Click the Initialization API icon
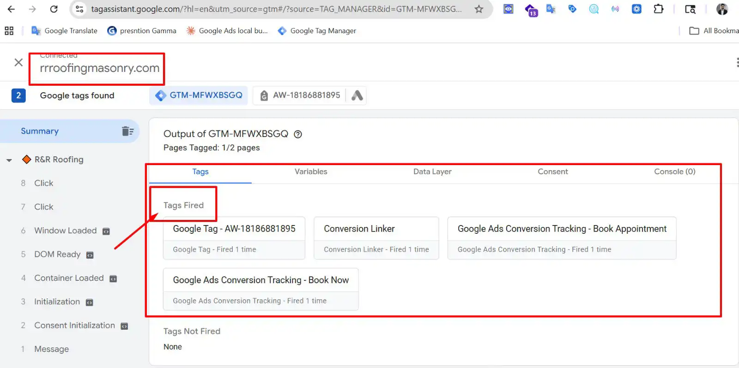Image resolution: width=739 pixels, height=368 pixels. pos(90,303)
